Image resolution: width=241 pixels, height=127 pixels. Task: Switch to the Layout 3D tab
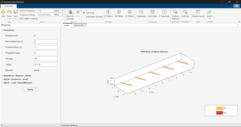79,25
